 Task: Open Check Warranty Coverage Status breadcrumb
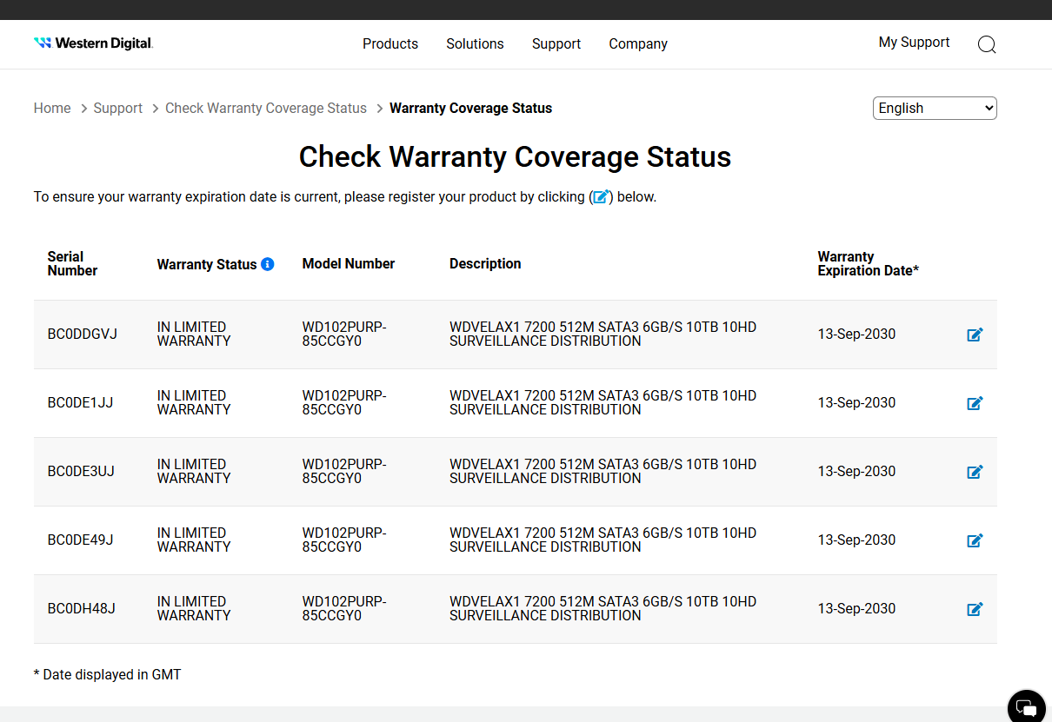(266, 108)
